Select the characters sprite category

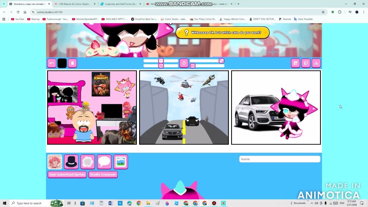click(x=55, y=162)
